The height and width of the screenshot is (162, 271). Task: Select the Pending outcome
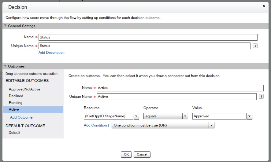(16, 103)
